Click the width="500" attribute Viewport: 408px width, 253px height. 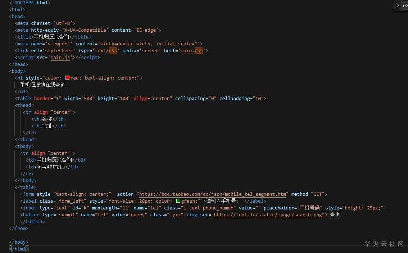coord(80,98)
